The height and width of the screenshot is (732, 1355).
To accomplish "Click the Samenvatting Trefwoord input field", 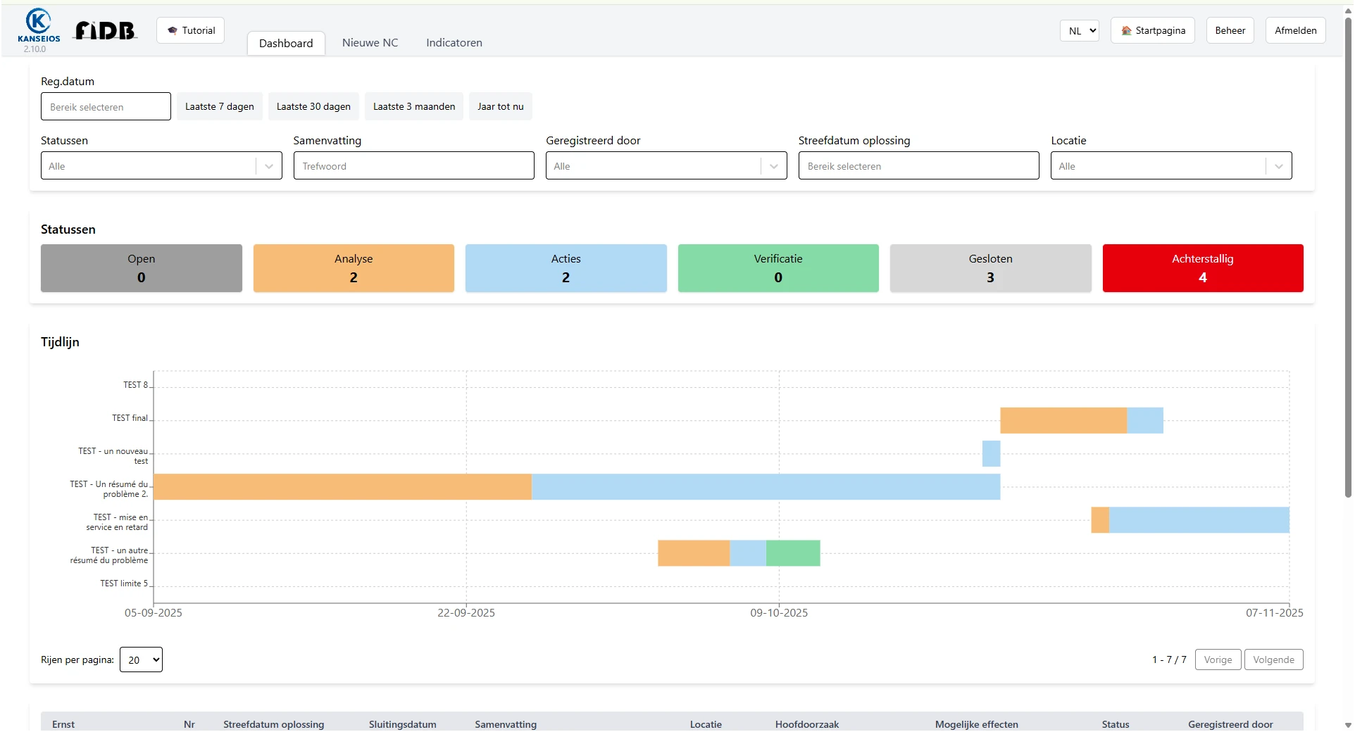I will pos(413,165).
